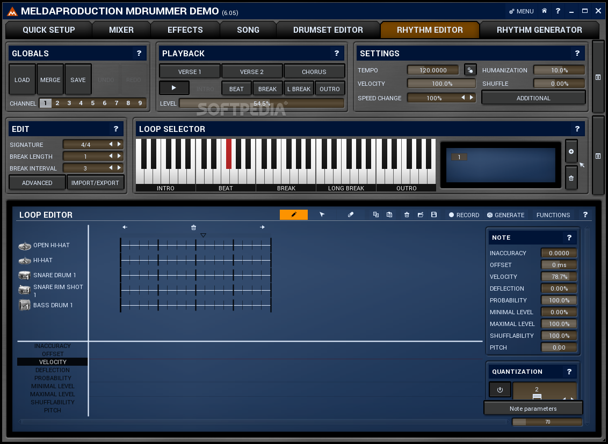Viewport: 608px width, 444px height.
Task: Switch to Effects tab
Action: tap(185, 30)
